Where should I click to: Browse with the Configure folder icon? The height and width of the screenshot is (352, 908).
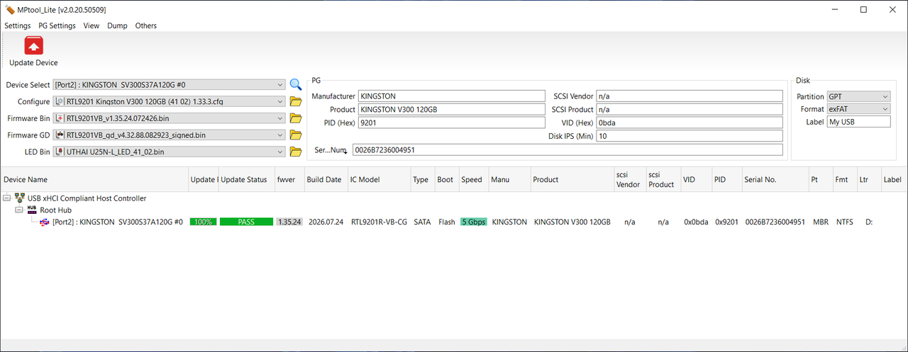(x=296, y=101)
